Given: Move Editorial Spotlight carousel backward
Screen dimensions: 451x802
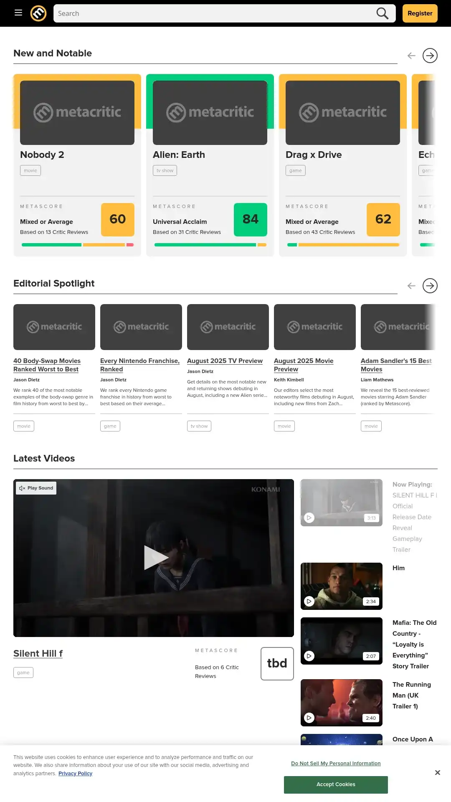Looking at the screenshot, I should click(411, 286).
